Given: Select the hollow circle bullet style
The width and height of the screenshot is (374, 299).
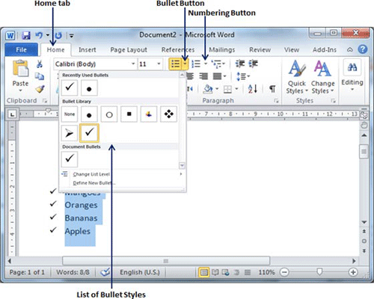Looking at the screenshot, I should click(109, 114).
